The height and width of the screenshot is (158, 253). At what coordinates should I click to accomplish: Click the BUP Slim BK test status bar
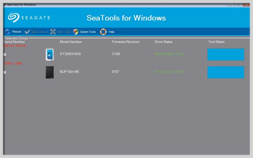tap(226, 72)
